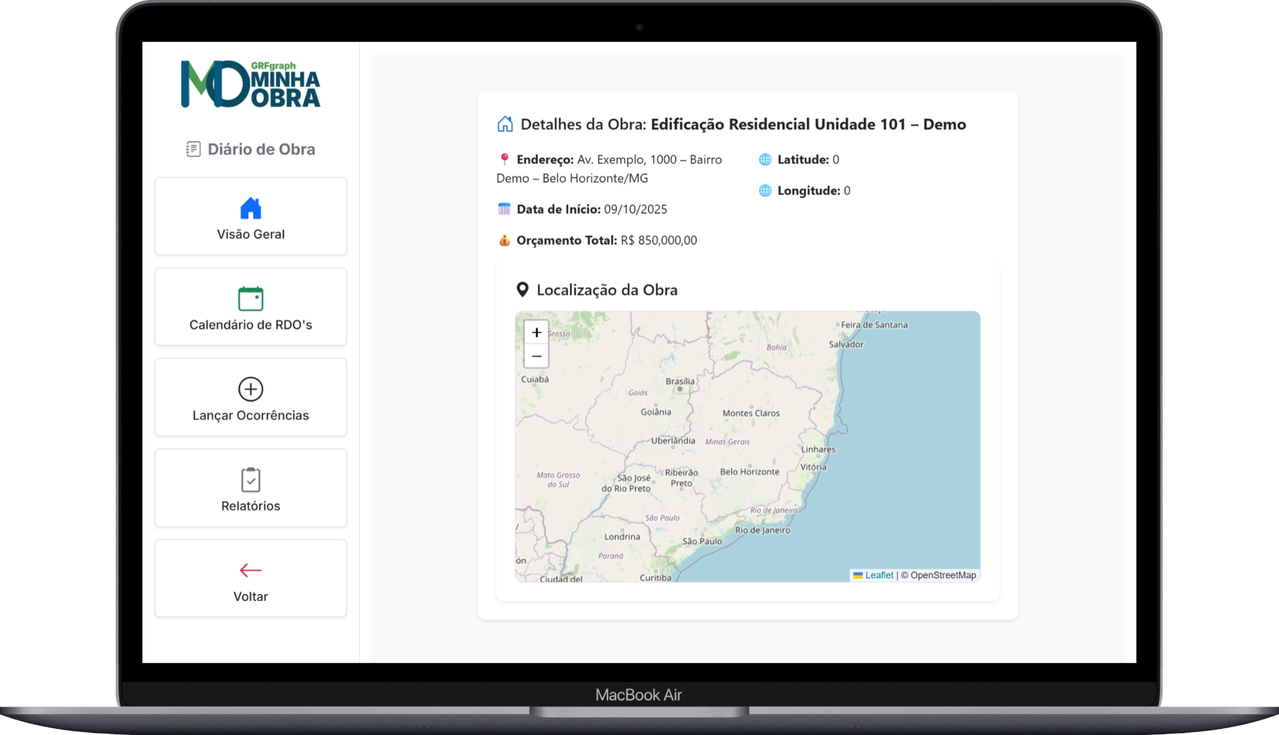Click the red pin beside Endereço
Image resolution: width=1279 pixels, height=735 pixels.
pyautogui.click(x=504, y=159)
